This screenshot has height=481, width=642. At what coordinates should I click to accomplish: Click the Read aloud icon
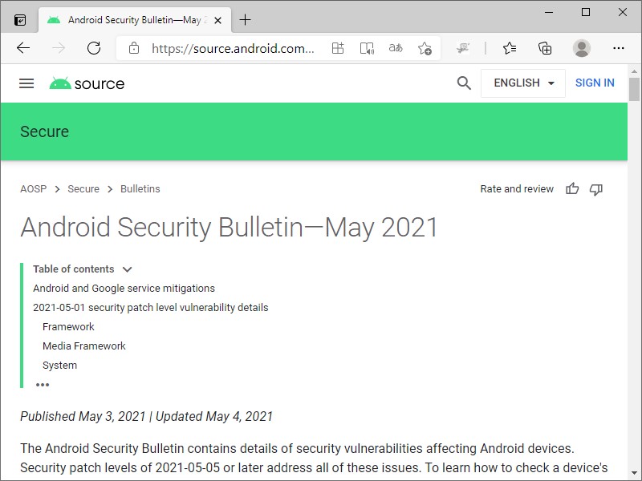pyautogui.click(x=367, y=48)
